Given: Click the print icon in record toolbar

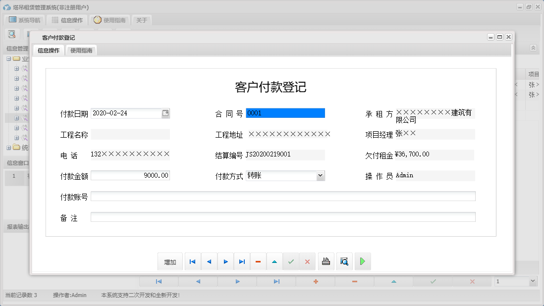Looking at the screenshot, I should point(326,261).
